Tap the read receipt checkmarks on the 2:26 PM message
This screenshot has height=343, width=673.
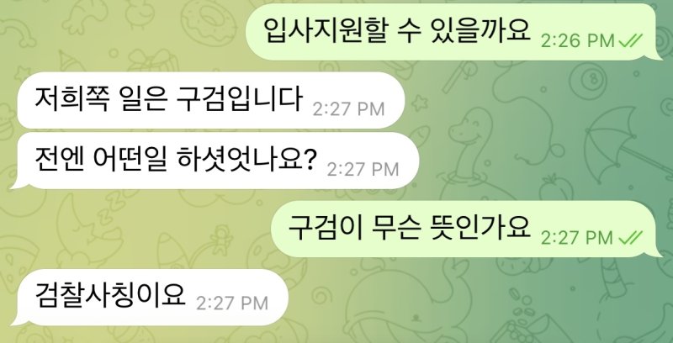tap(630, 40)
